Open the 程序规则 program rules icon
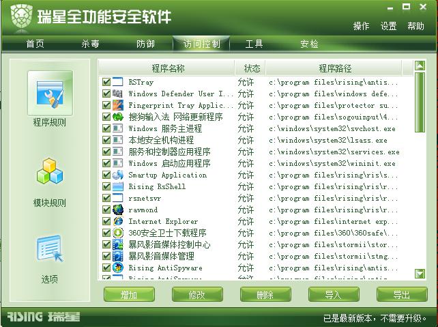This screenshot has width=438, height=327. click(x=50, y=93)
